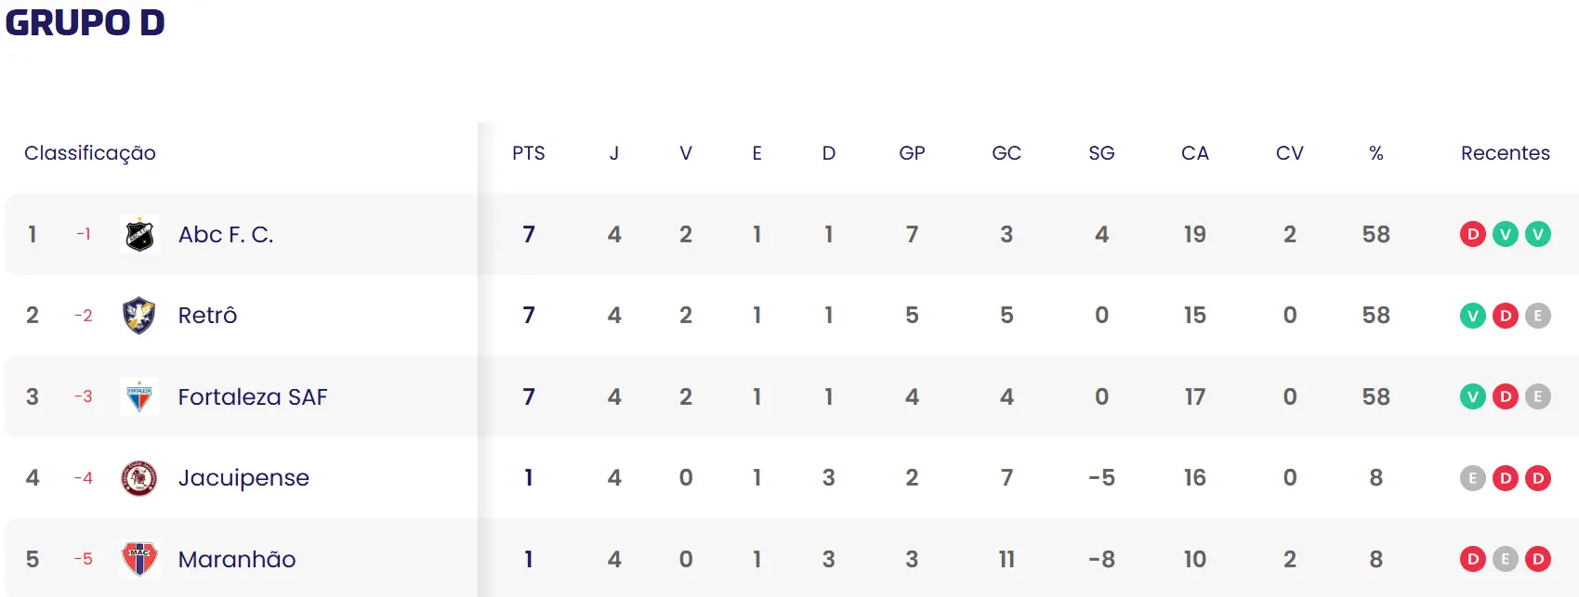Go to the Fortaleza SAF team page
The width and height of the screenshot is (1579, 597).
point(253,396)
